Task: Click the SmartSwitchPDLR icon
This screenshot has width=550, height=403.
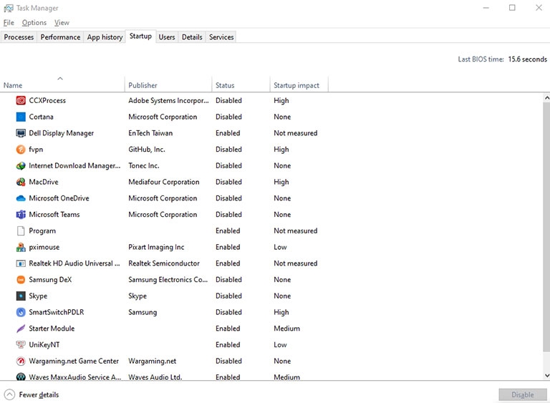Action: tap(21, 312)
